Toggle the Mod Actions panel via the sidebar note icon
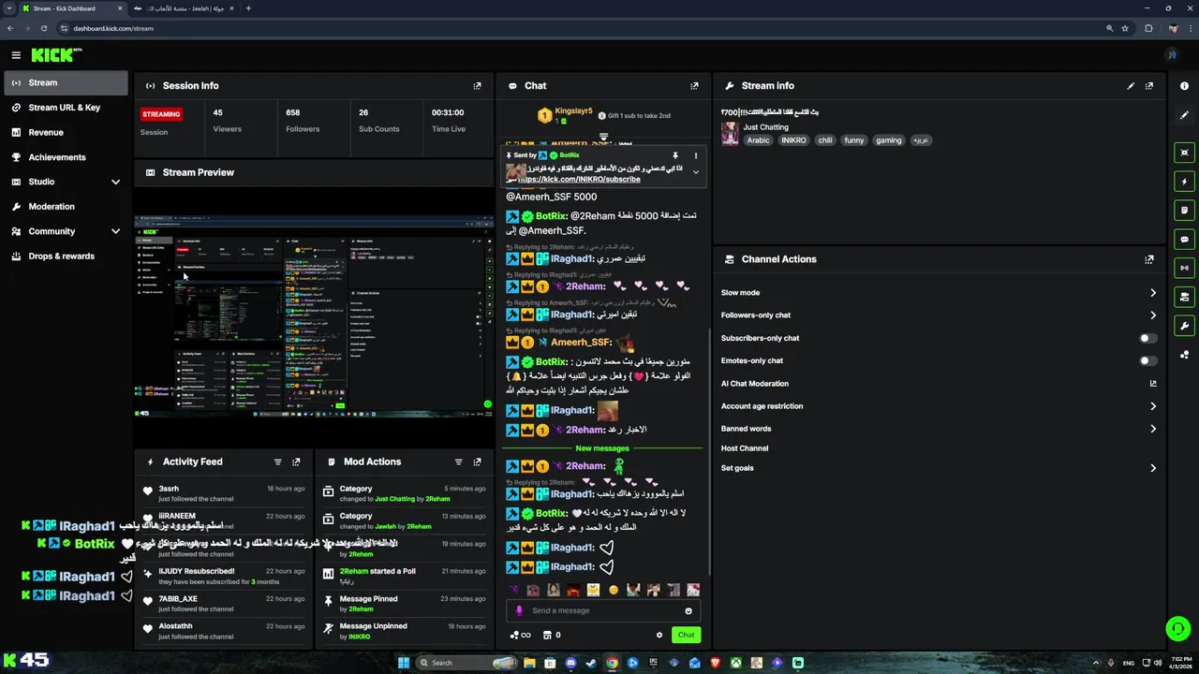Image resolution: width=1199 pixels, height=674 pixels. 1184,211
